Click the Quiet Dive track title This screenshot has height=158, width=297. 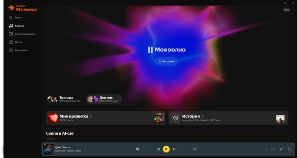pyautogui.click(x=61, y=147)
